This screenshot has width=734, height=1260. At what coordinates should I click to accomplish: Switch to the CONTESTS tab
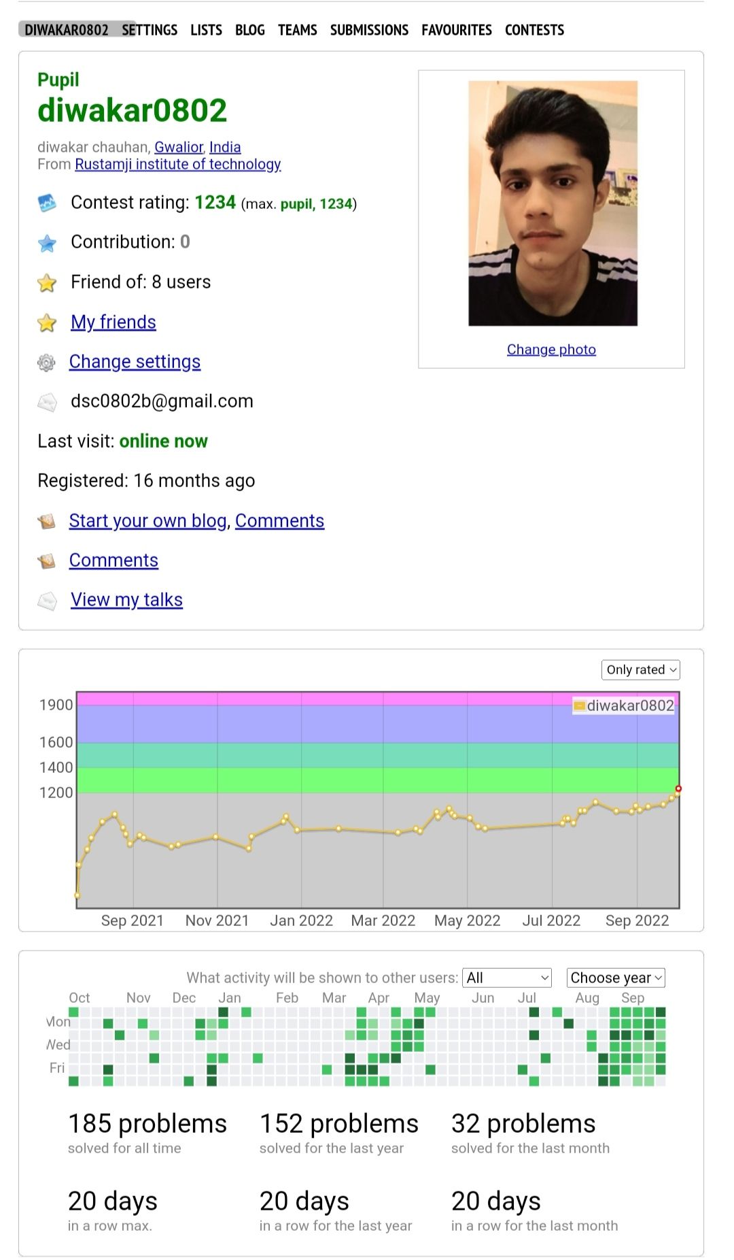pos(534,30)
